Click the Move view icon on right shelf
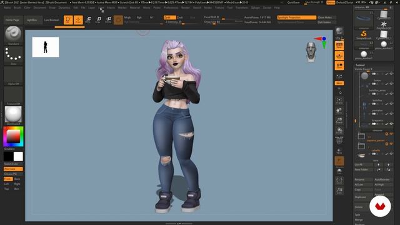 point(339,111)
